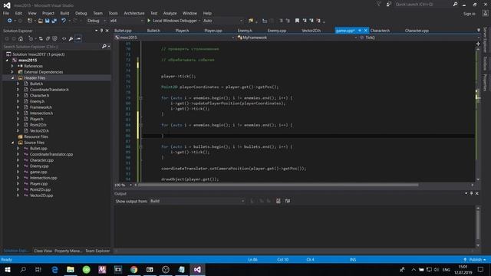Select Intersection.cpp in Source Files
The image size is (491, 276).
(43, 178)
